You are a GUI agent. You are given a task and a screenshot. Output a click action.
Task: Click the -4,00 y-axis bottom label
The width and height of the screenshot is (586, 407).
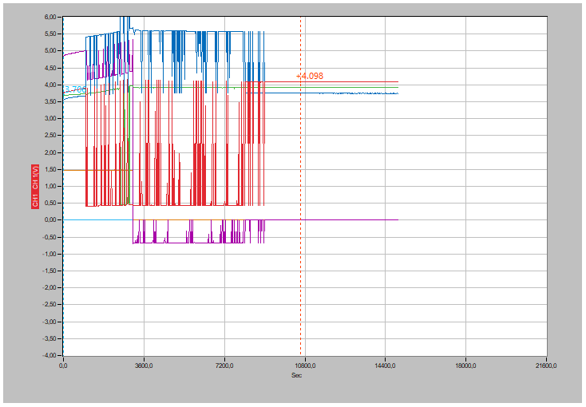point(49,355)
